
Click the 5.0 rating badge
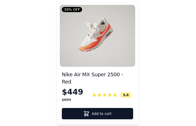[x=126, y=95]
